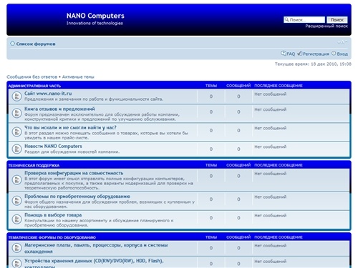The width and height of the screenshot is (358, 268).
Task: Open Тематические форумы по оборудованию category header
Action: click(x=52, y=237)
